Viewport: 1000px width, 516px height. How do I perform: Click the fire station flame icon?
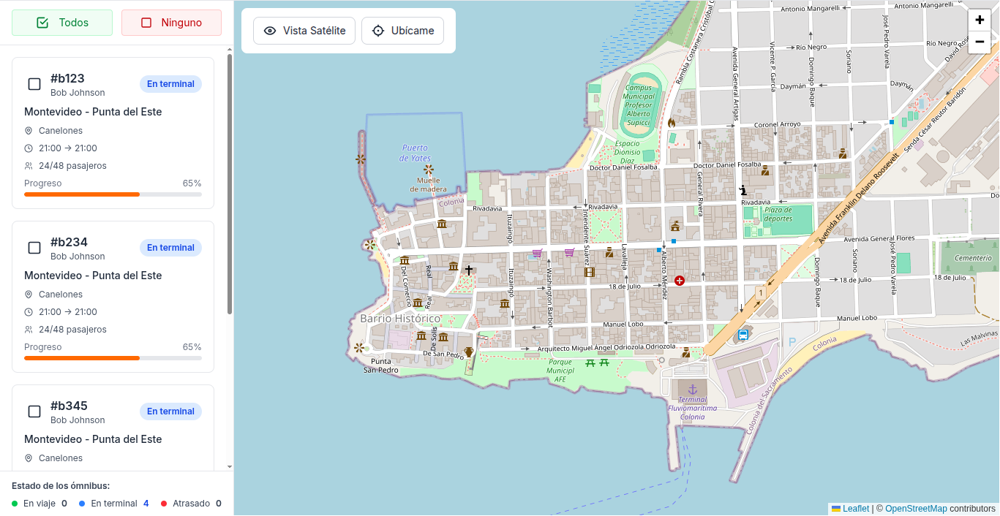pyautogui.click(x=671, y=123)
